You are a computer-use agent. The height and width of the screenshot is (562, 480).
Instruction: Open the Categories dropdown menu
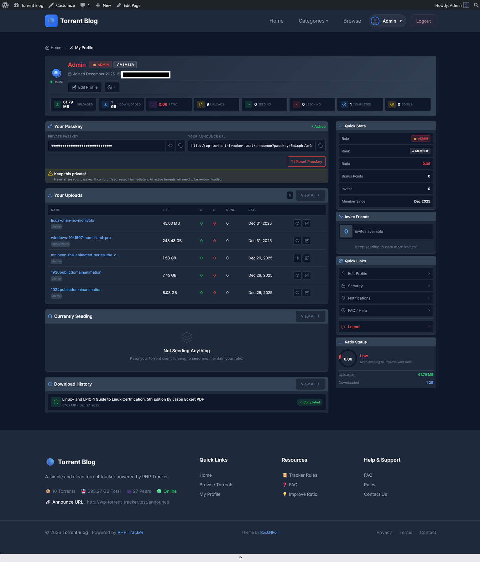[x=313, y=21]
